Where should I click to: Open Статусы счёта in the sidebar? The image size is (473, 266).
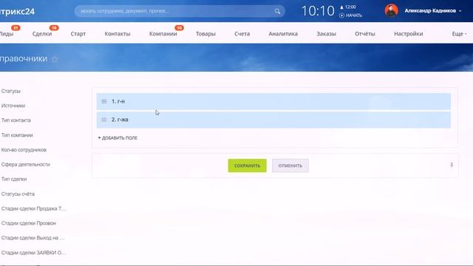18,194
